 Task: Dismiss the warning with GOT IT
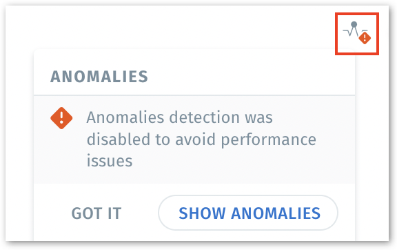[x=96, y=213]
